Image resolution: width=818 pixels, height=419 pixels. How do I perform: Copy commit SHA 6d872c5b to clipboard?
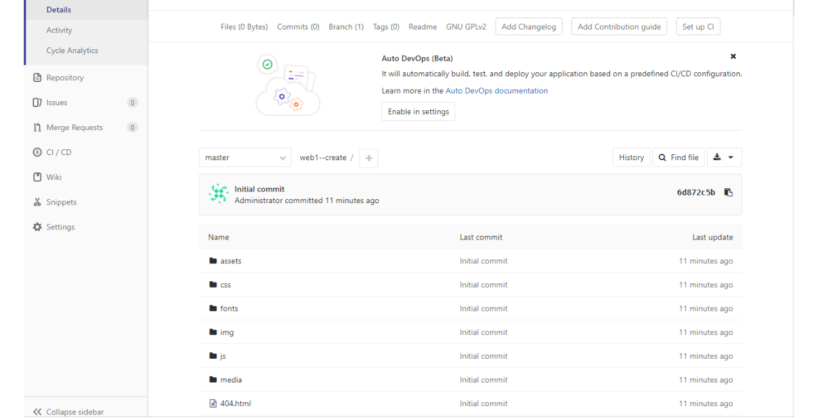728,192
